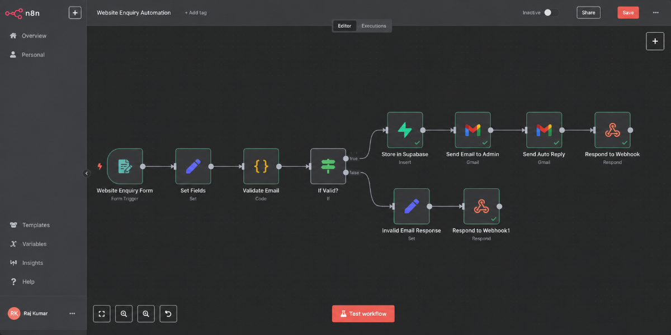Select the Send Email to Admin Gmail node
This screenshot has width=671, height=335.
(x=472, y=130)
